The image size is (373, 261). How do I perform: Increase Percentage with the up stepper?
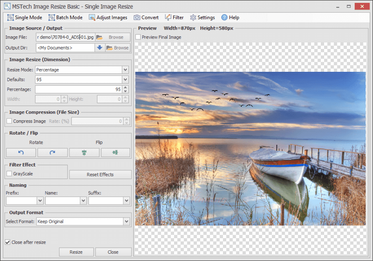pyautogui.click(x=126, y=88)
